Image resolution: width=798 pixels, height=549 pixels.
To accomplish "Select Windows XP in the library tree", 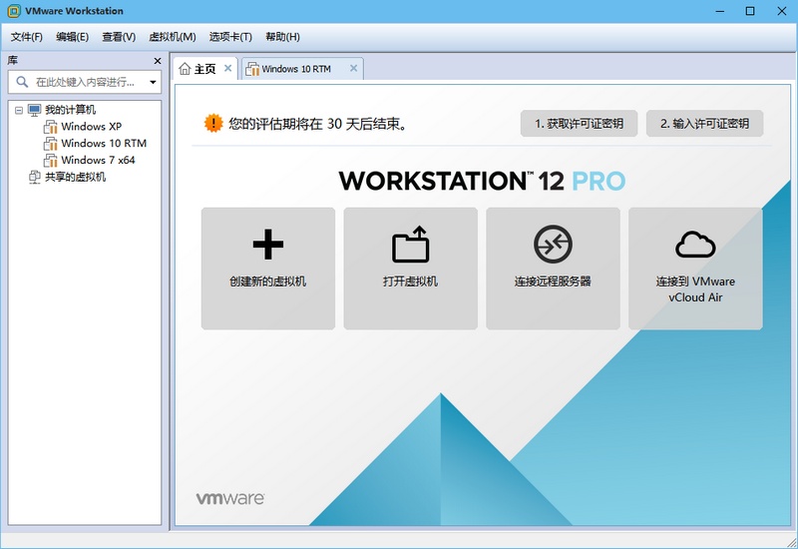I will pyautogui.click(x=91, y=127).
